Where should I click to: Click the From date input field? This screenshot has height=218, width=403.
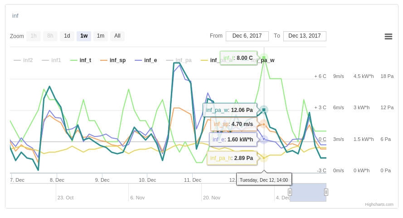coord(247,36)
